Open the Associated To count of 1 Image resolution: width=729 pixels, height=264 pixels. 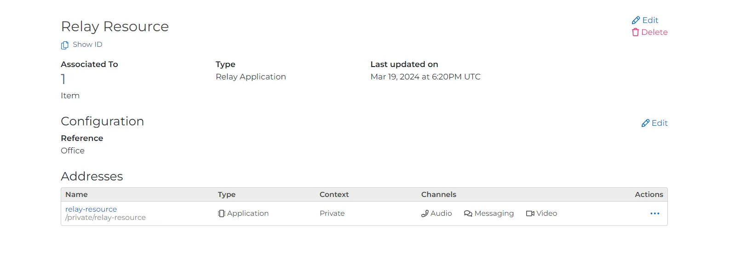point(63,79)
